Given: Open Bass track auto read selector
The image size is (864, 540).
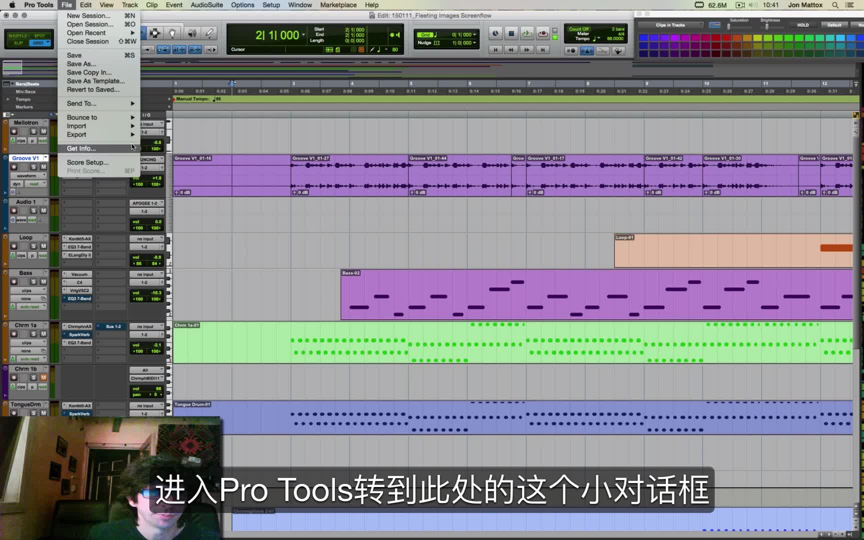Looking at the screenshot, I should (x=29, y=306).
